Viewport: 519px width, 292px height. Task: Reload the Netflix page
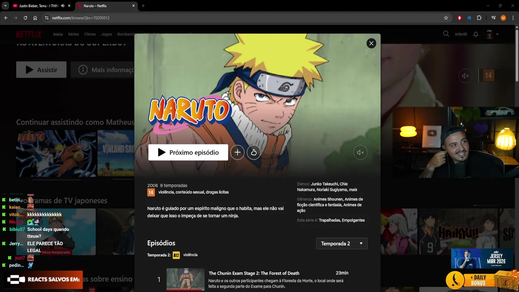coord(25,18)
